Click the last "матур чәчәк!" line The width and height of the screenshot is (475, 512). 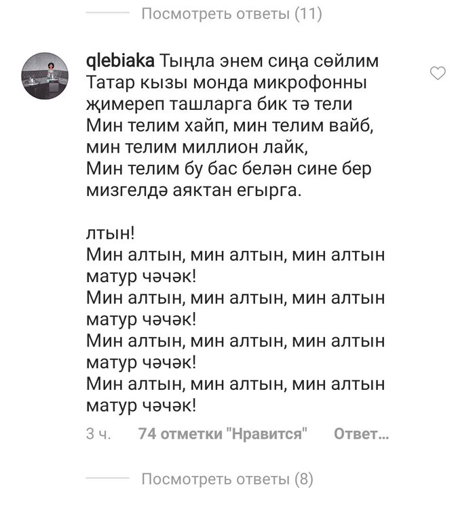coord(142,406)
